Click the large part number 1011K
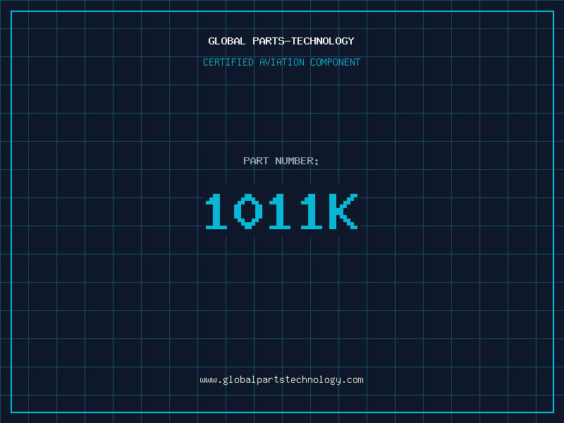Viewport: 564px width, 423px height. click(x=281, y=211)
